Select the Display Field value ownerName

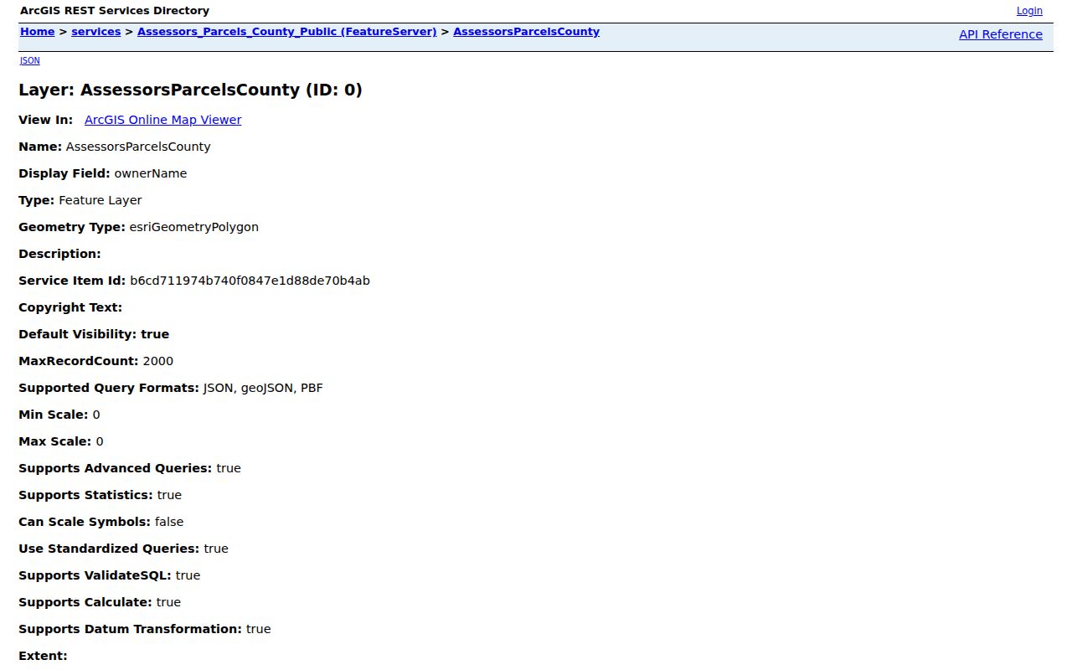(151, 173)
